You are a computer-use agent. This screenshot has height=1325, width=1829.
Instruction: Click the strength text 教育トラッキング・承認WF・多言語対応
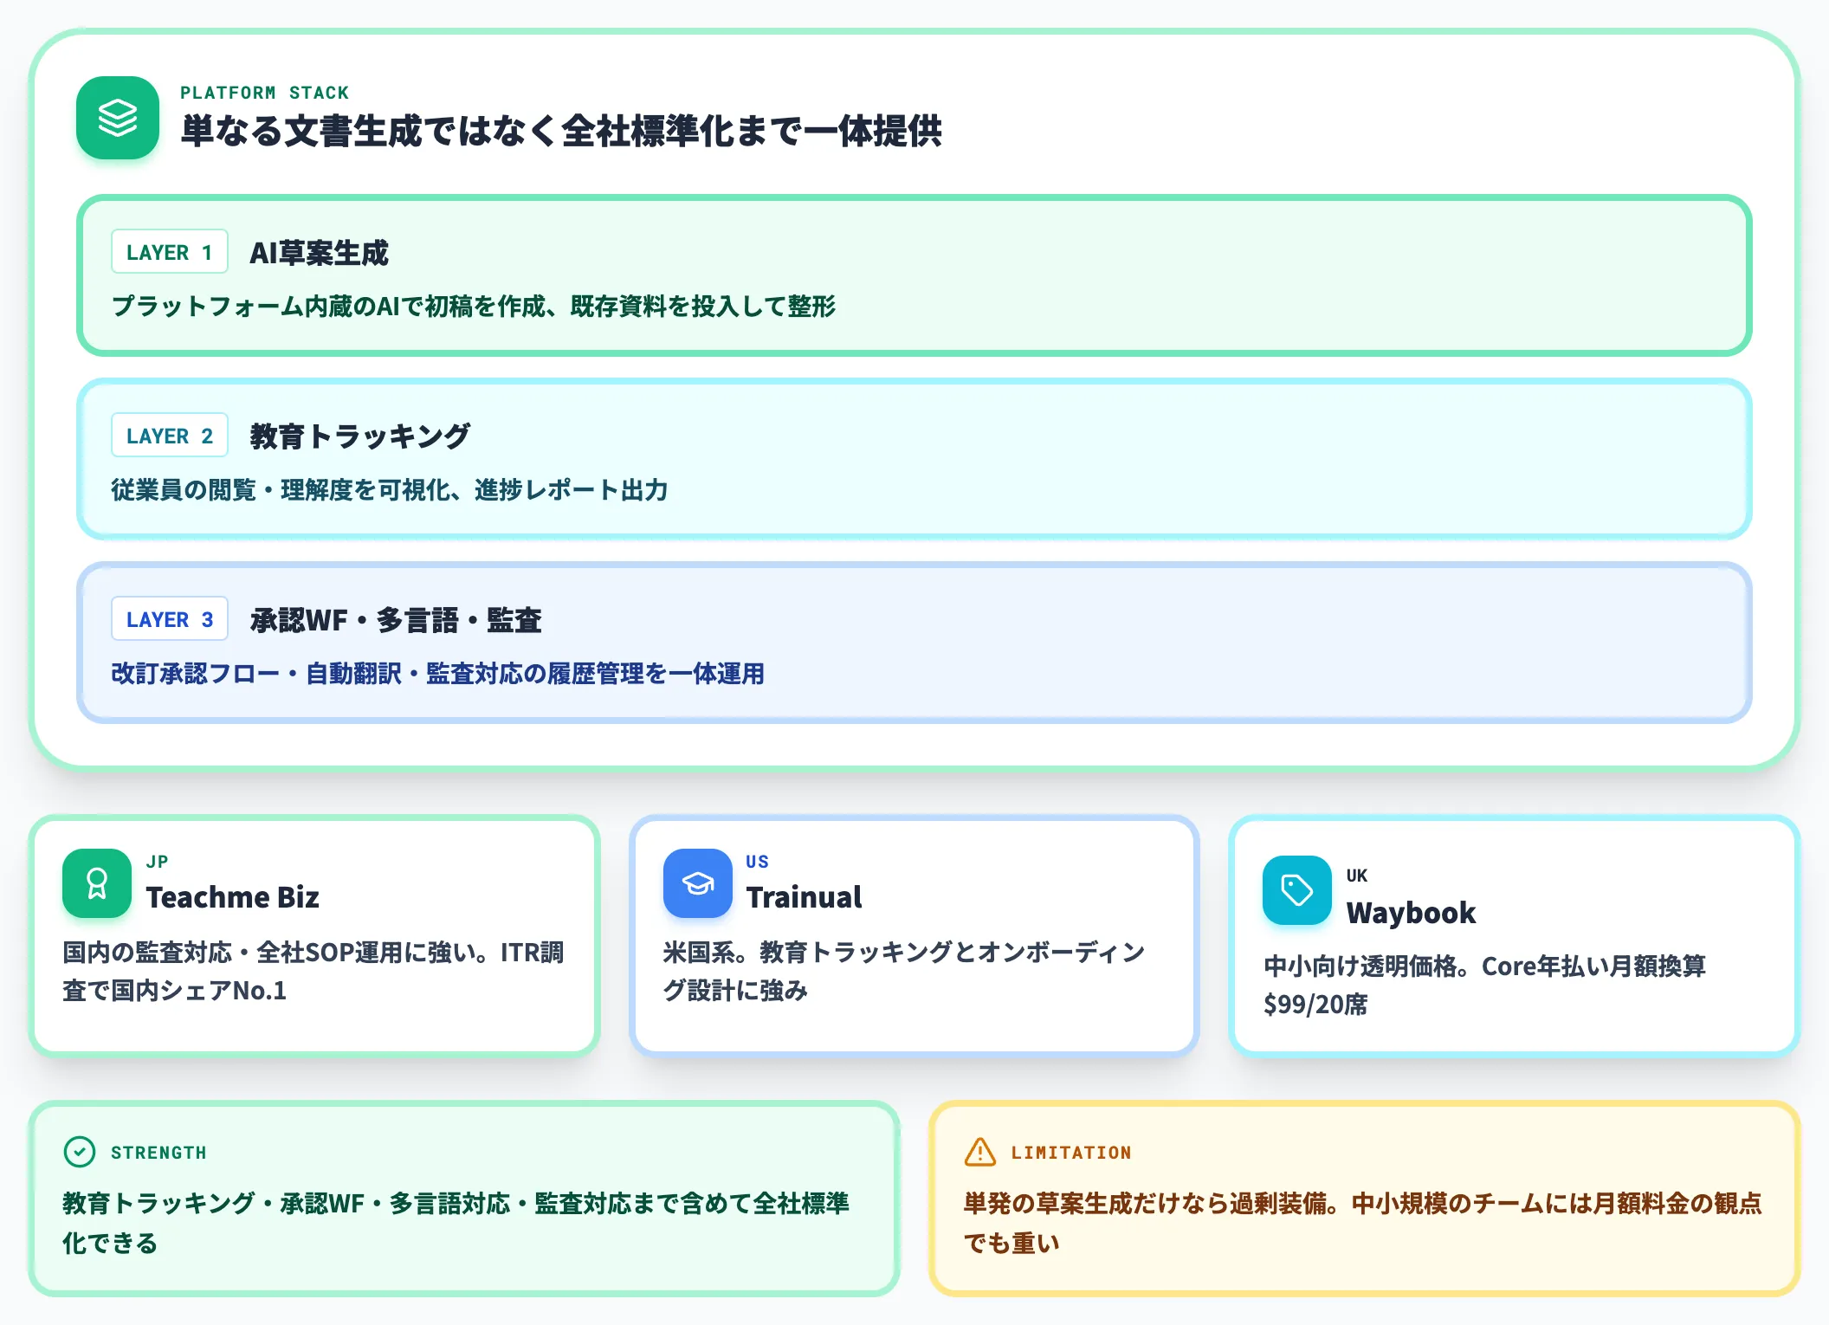pos(456,1223)
